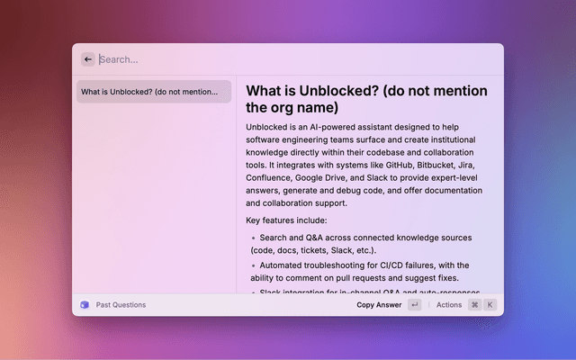Click the 'Key features include:' text

coord(287,220)
